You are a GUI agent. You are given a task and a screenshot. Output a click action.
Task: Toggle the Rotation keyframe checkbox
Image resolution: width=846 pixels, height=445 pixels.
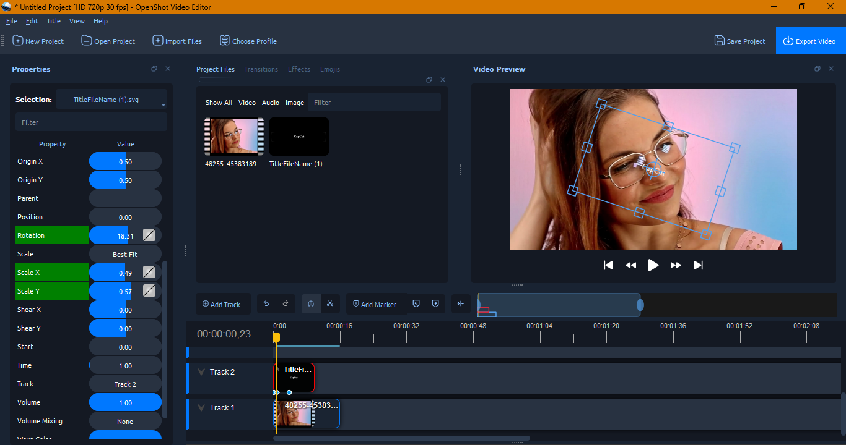149,235
